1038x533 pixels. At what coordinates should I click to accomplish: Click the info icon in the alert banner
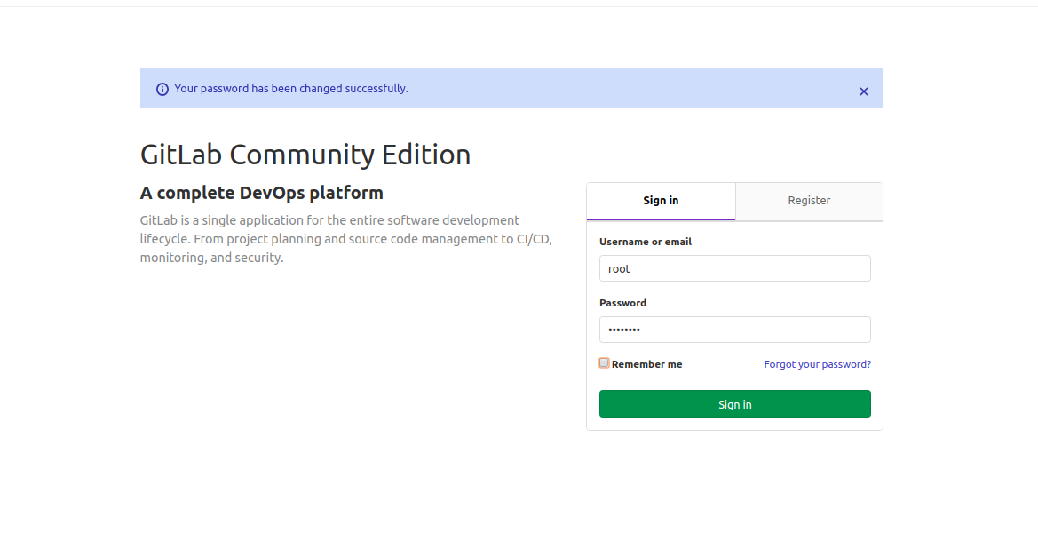(162, 90)
